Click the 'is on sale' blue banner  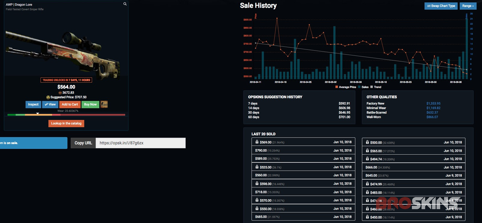click(x=34, y=143)
